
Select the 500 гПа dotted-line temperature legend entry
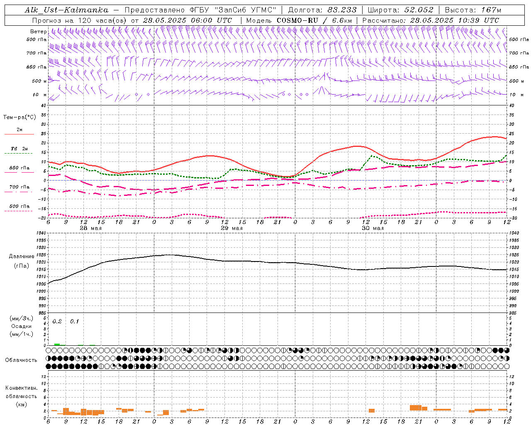tap(19, 206)
